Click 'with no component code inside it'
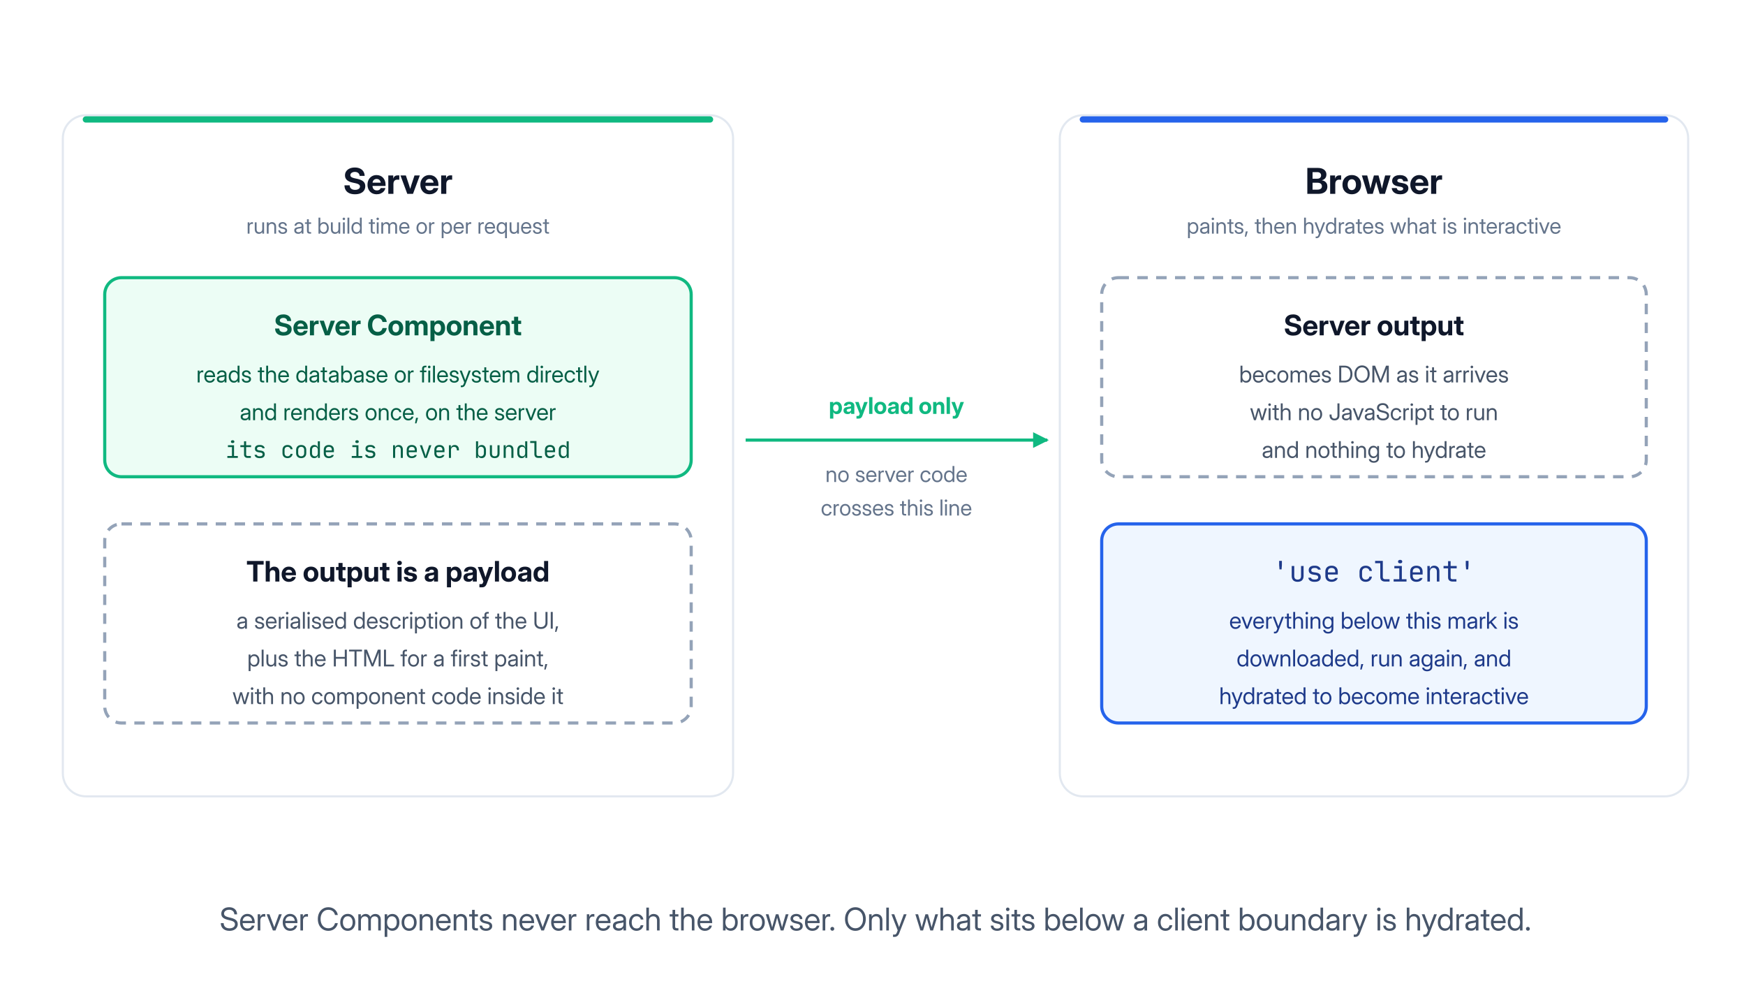This screenshot has width=1751, height=986. point(397,697)
